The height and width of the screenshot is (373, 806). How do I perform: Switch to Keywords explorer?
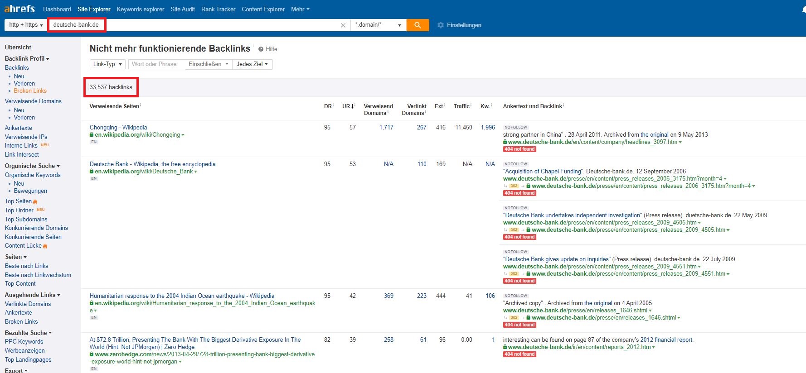coord(141,9)
